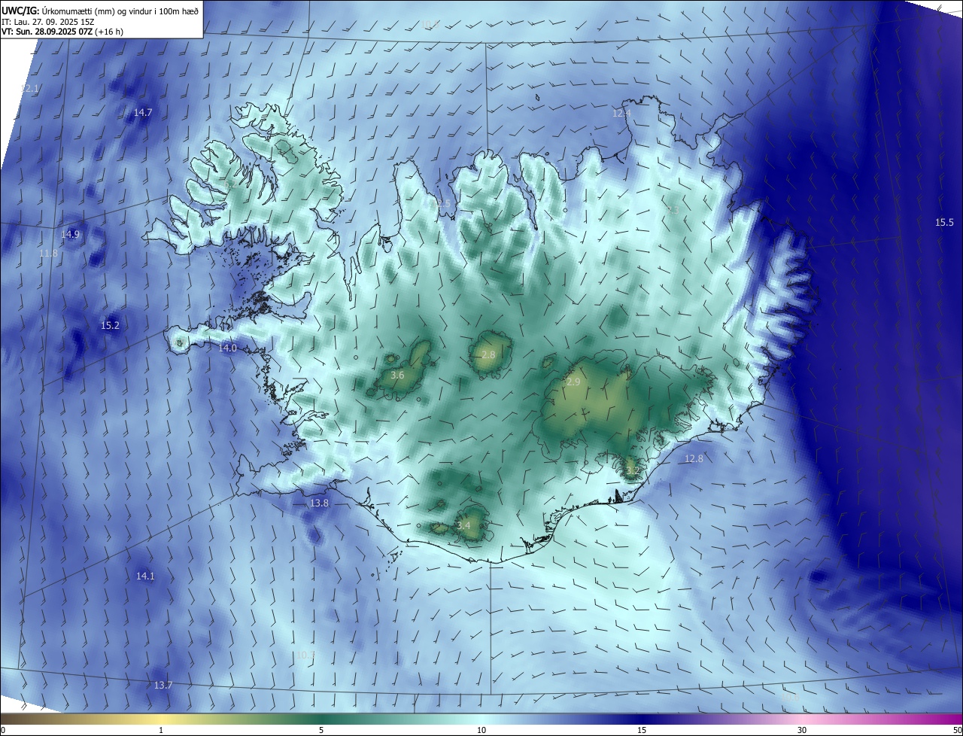Click the colorbar tick label 0
The width and height of the screenshot is (963, 736).
click(3, 730)
